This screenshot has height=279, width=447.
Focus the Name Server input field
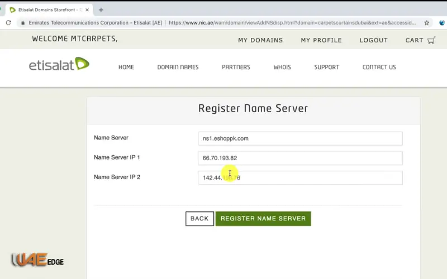click(x=300, y=138)
